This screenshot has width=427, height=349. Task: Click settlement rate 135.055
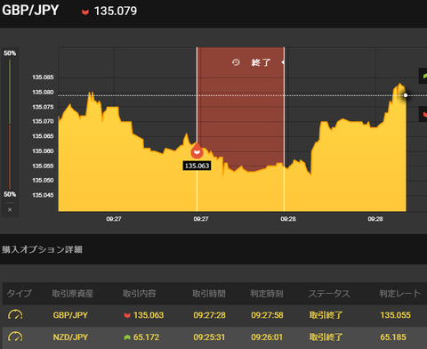396,315
